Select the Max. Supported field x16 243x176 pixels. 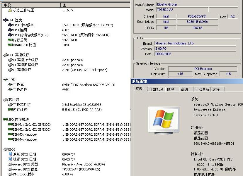(x=228, y=74)
